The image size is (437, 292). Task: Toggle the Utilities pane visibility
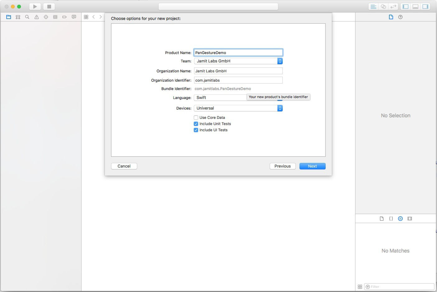(x=425, y=7)
